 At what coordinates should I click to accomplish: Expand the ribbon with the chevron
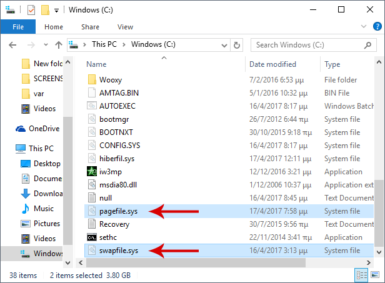(364, 26)
